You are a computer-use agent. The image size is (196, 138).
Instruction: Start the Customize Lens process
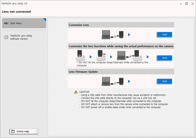coord(164,35)
